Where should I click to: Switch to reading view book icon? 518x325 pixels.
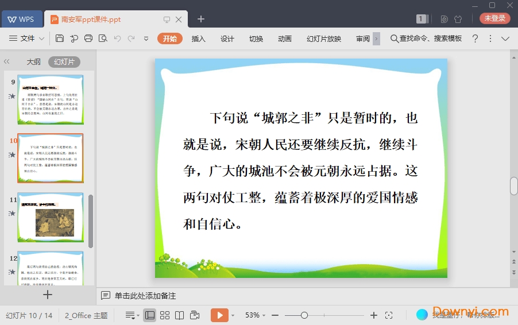click(x=180, y=315)
